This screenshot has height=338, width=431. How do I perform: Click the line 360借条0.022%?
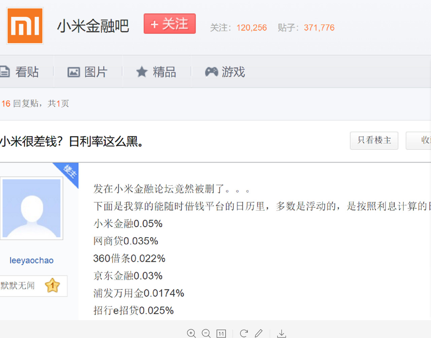click(129, 258)
